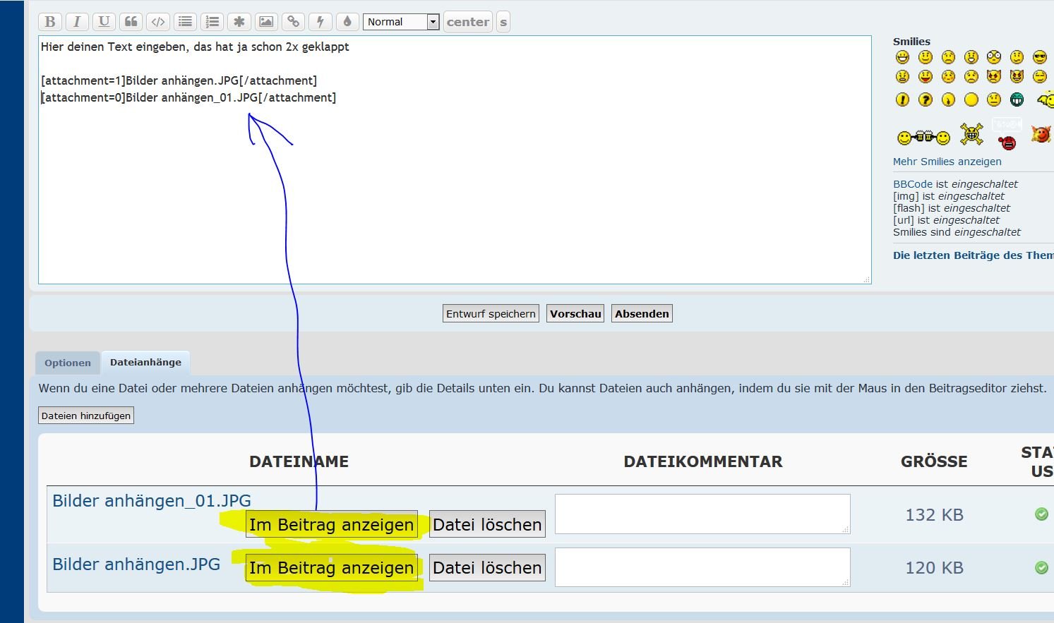Viewport: 1054px width, 623px height.
Task: Switch to the Optionen tab
Action: coord(68,363)
